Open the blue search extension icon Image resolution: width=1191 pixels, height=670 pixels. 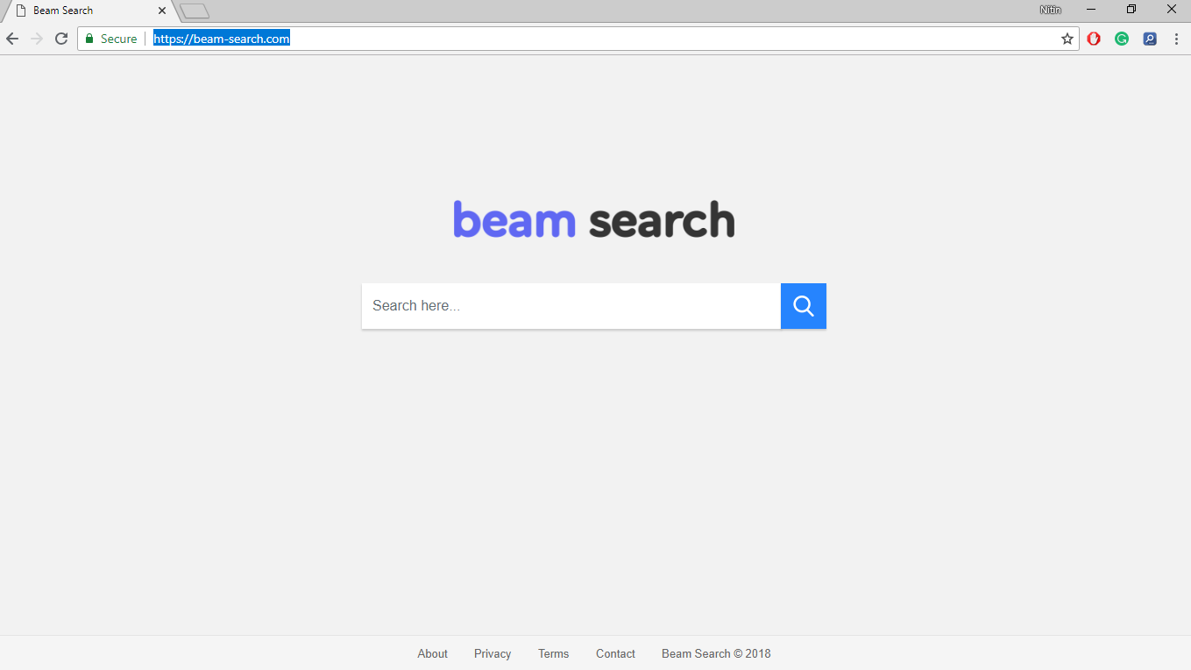click(1150, 39)
